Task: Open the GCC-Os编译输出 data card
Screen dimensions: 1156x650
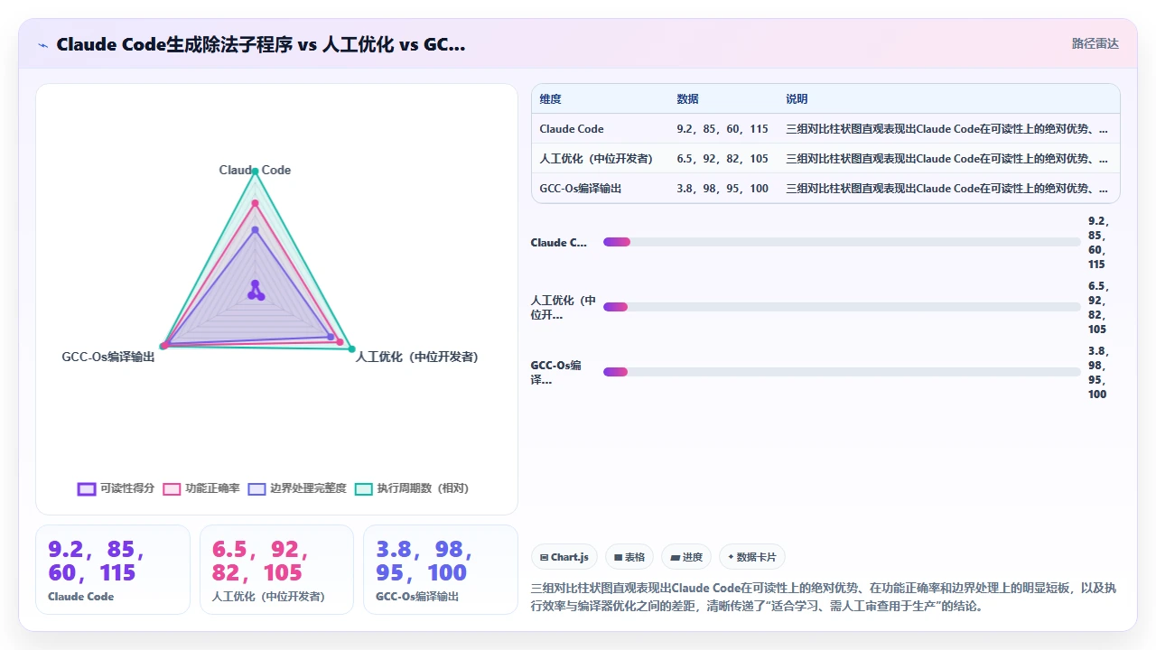Action: coord(441,570)
